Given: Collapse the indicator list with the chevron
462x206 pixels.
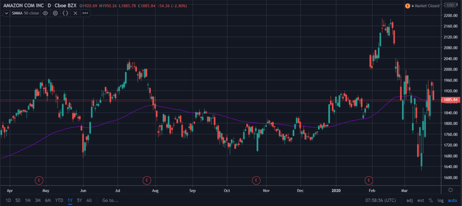Looking at the screenshot, I should pyautogui.click(x=6, y=13).
